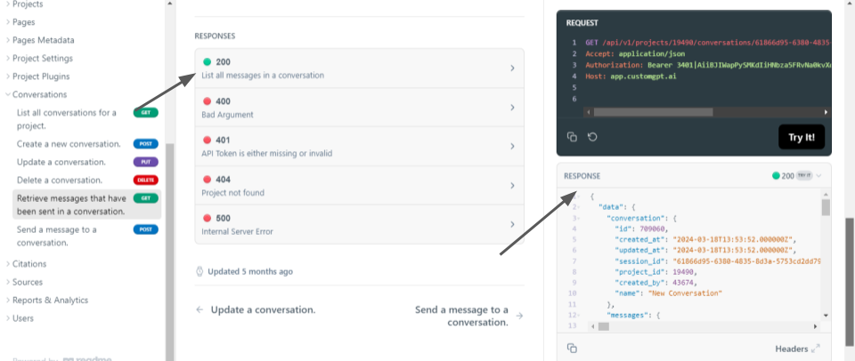Copy the response JSON body
Image resolution: width=855 pixels, height=361 pixels.
pyautogui.click(x=572, y=348)
